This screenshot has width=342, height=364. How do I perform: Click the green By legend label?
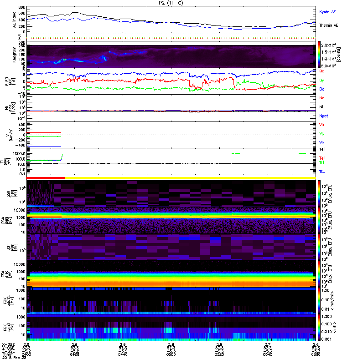pyautogui.click(x=321, y=81)
